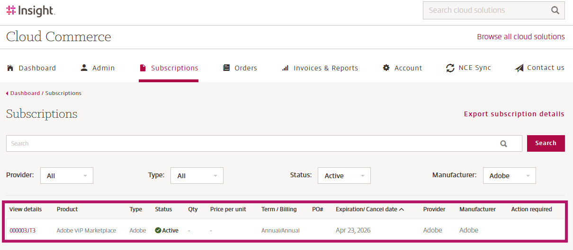573x250 pixels.
Task: Open the Status dropdown showing Active
Action: click(x=344, y=175)
